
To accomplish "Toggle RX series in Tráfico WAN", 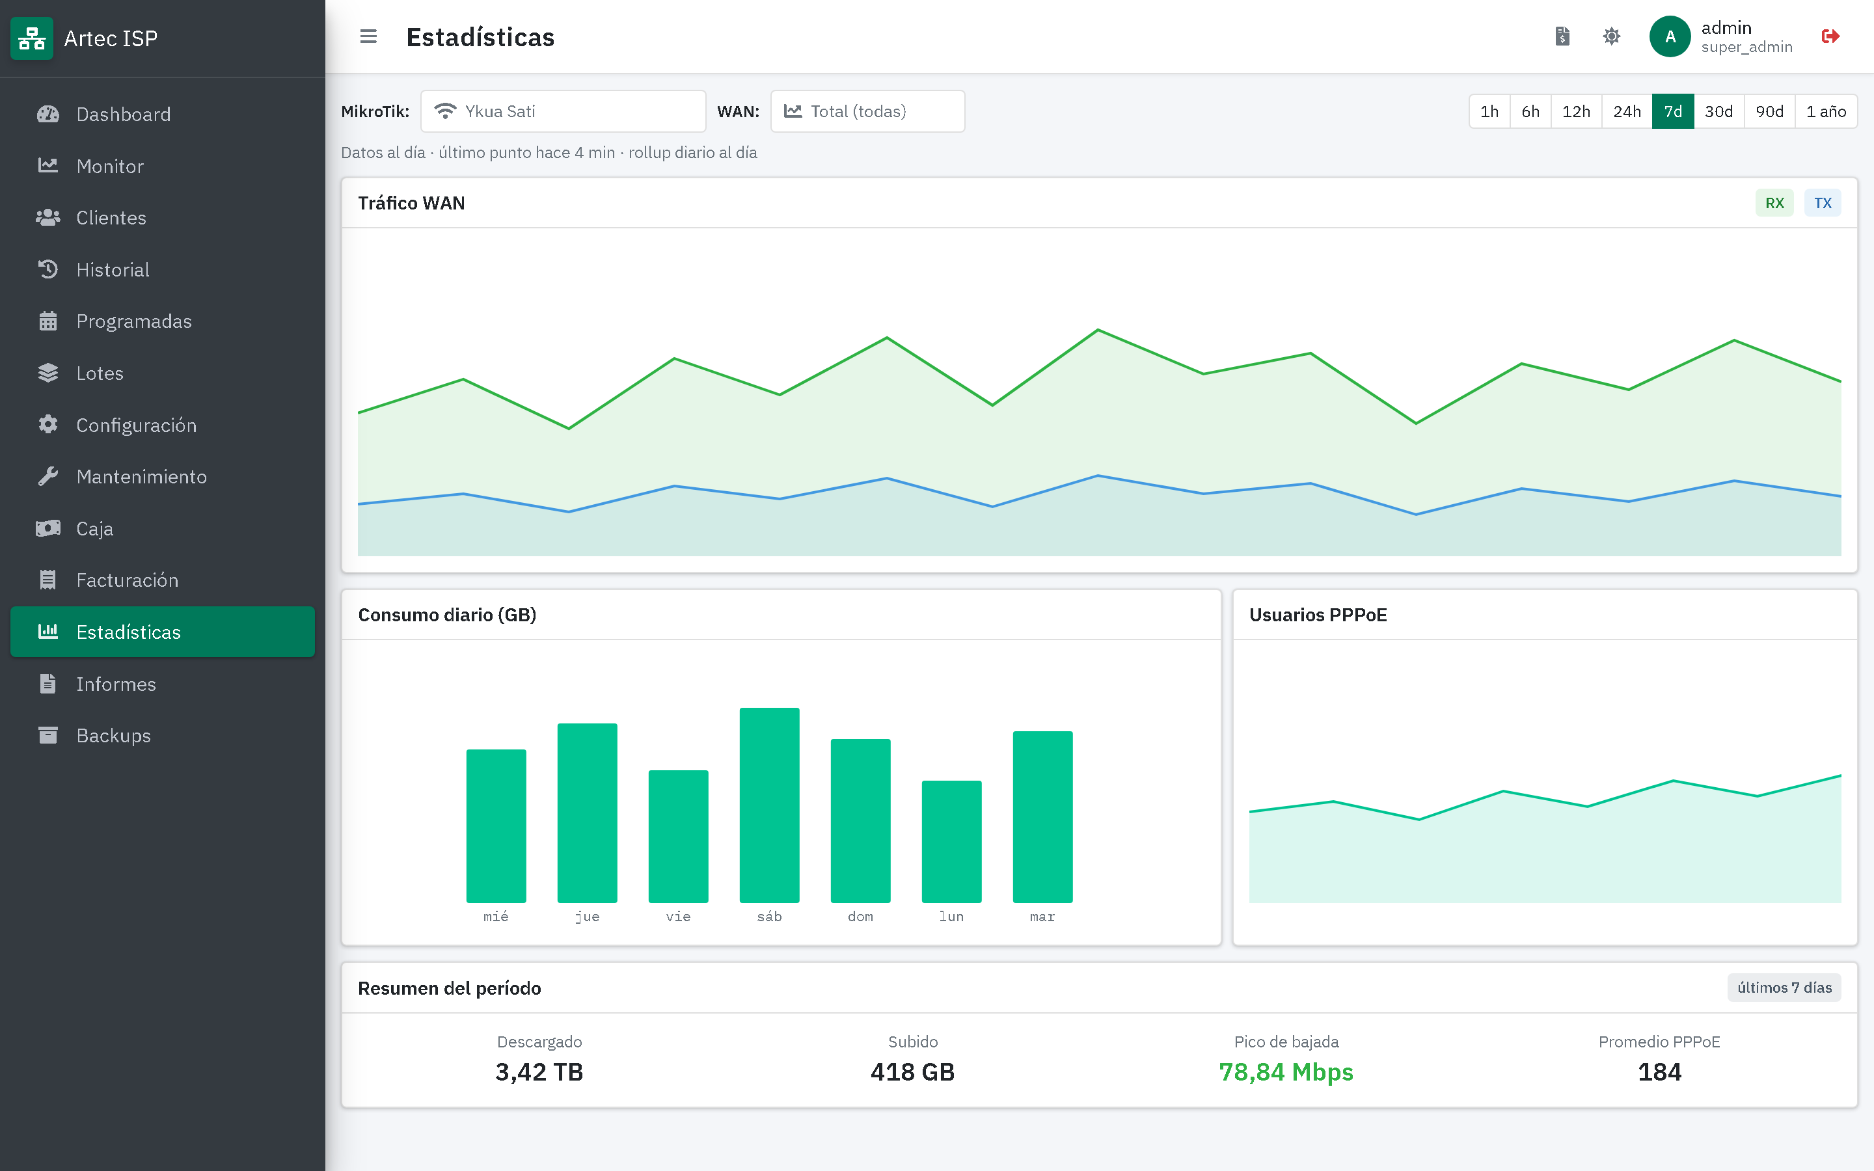I will 1774,203.
